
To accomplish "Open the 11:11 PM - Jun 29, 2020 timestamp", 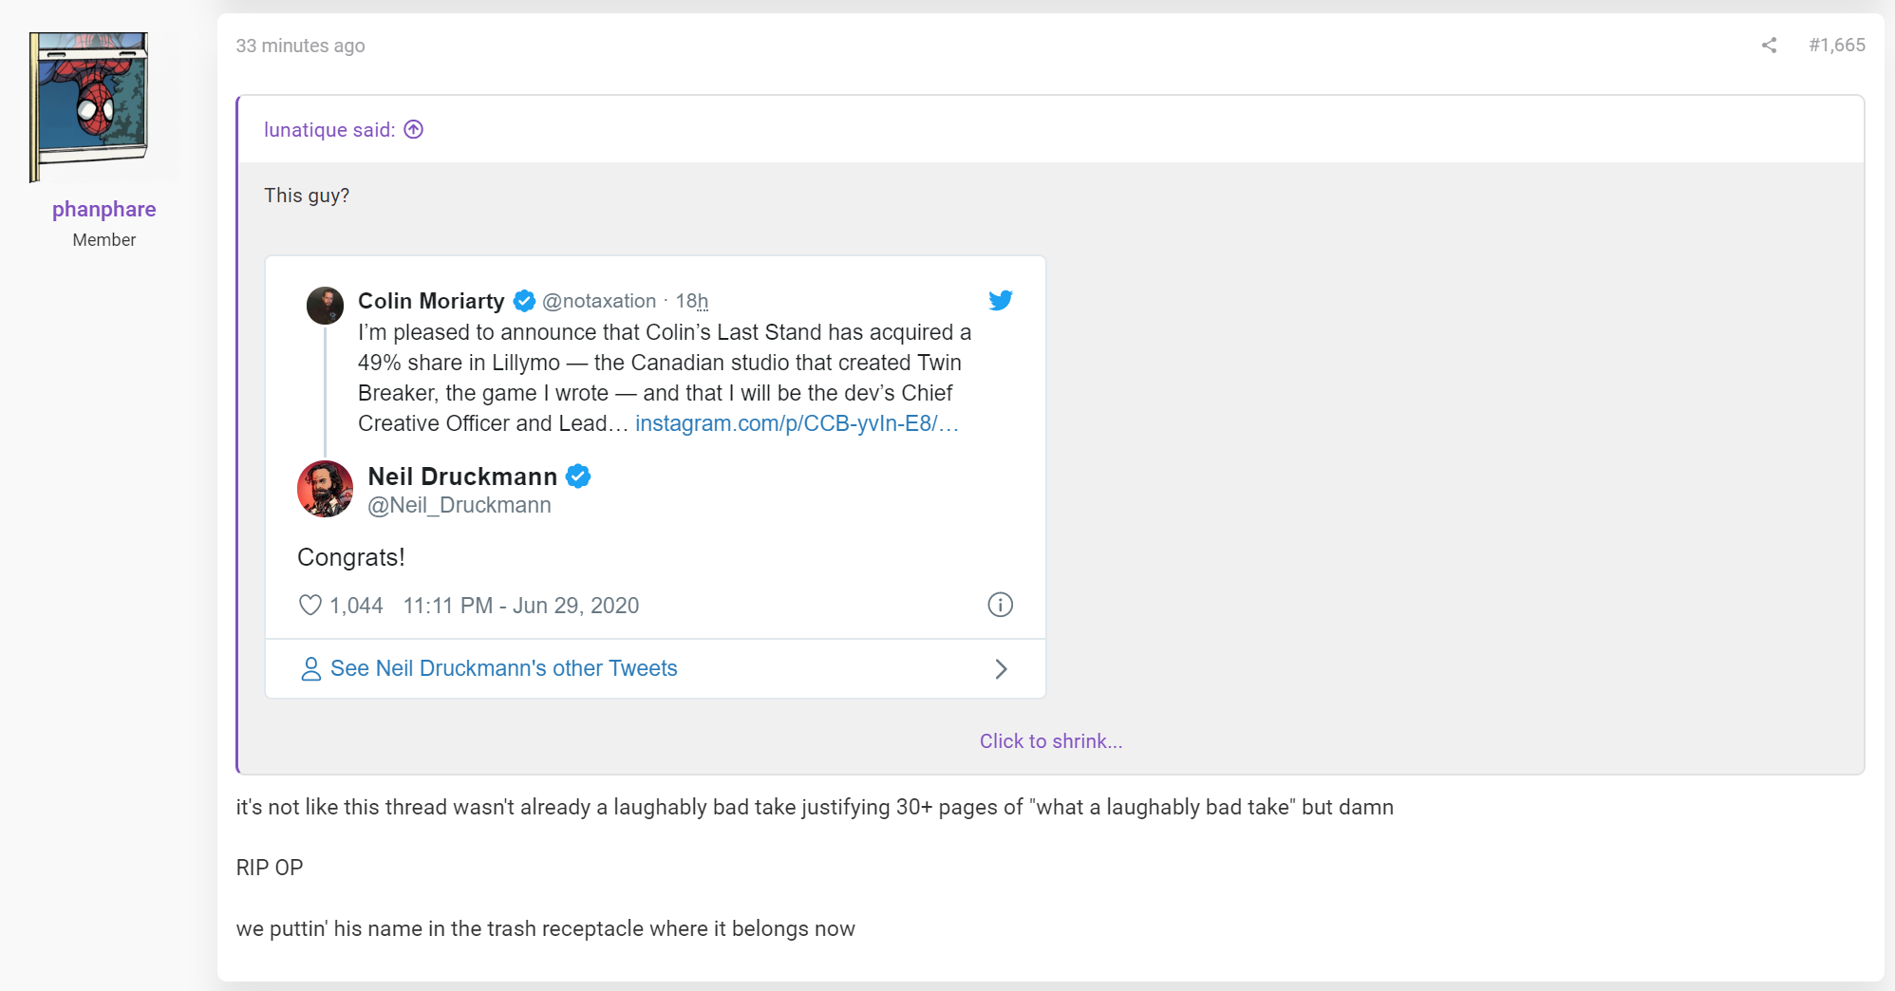I will [521, 606].
